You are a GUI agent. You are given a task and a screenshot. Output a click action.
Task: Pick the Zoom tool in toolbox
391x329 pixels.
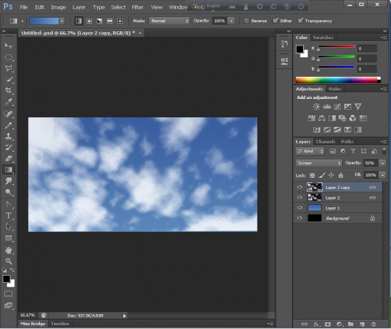click(9, 261)
